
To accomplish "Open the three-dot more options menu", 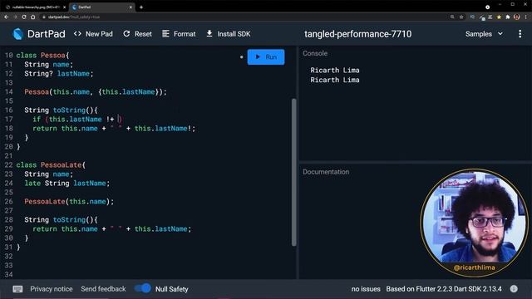I will tap(520, 34).
